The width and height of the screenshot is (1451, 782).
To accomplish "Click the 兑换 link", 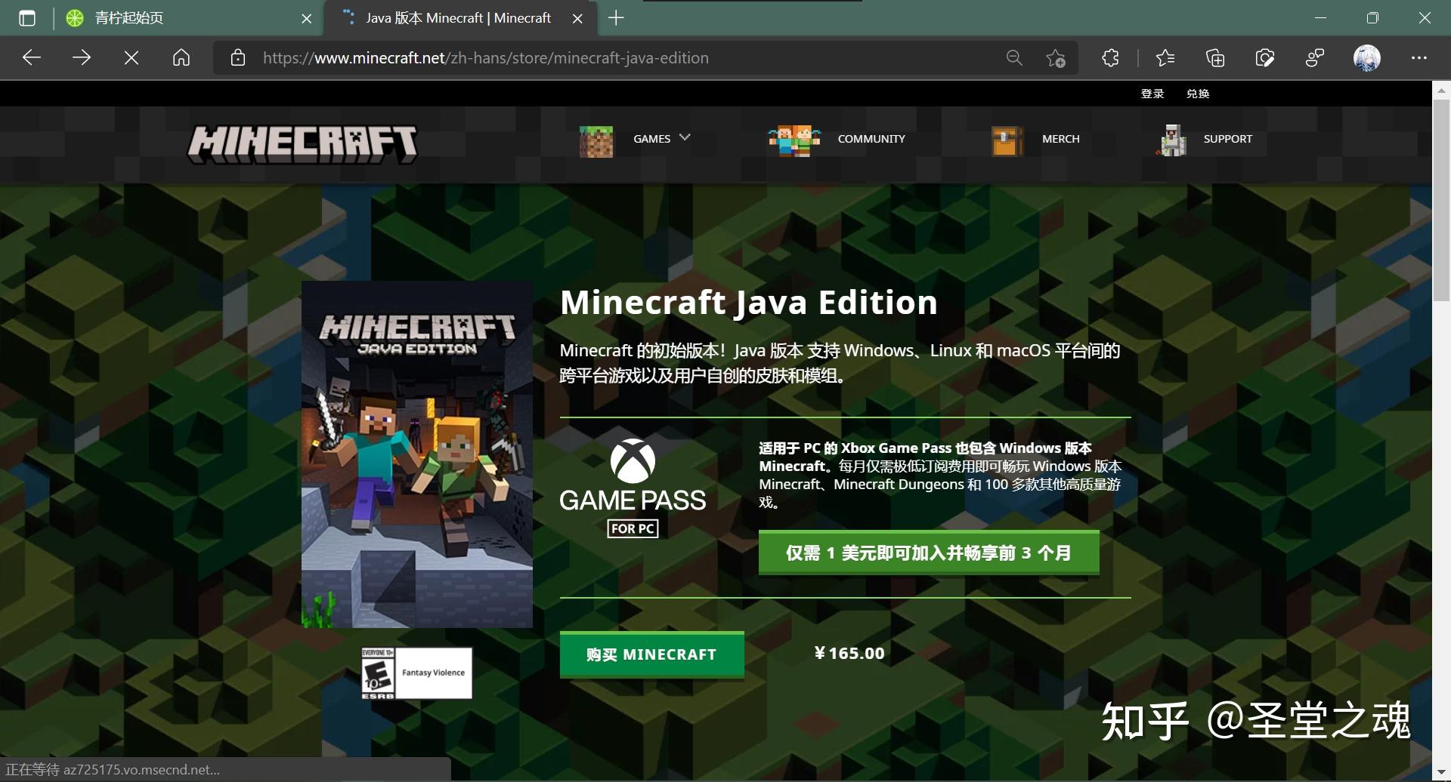I will click(1199, 93).
